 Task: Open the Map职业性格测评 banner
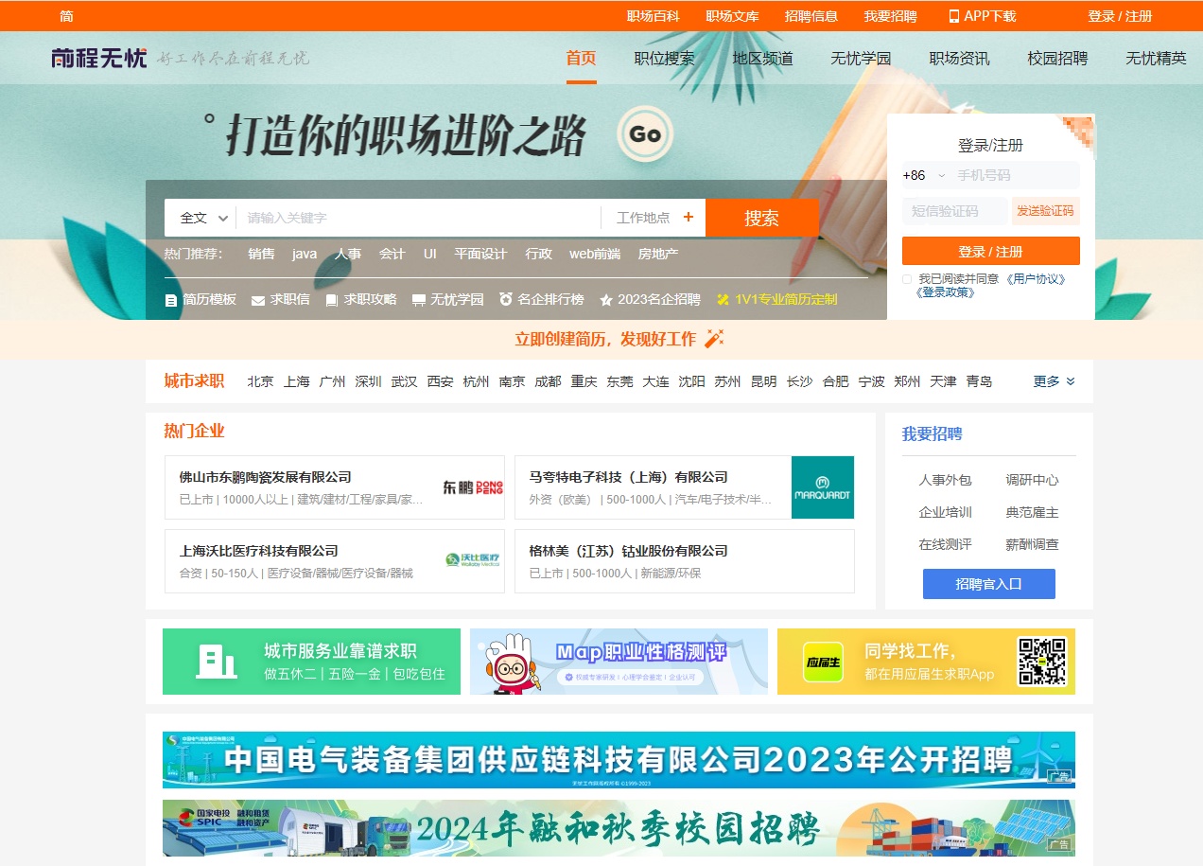point(619,662)
